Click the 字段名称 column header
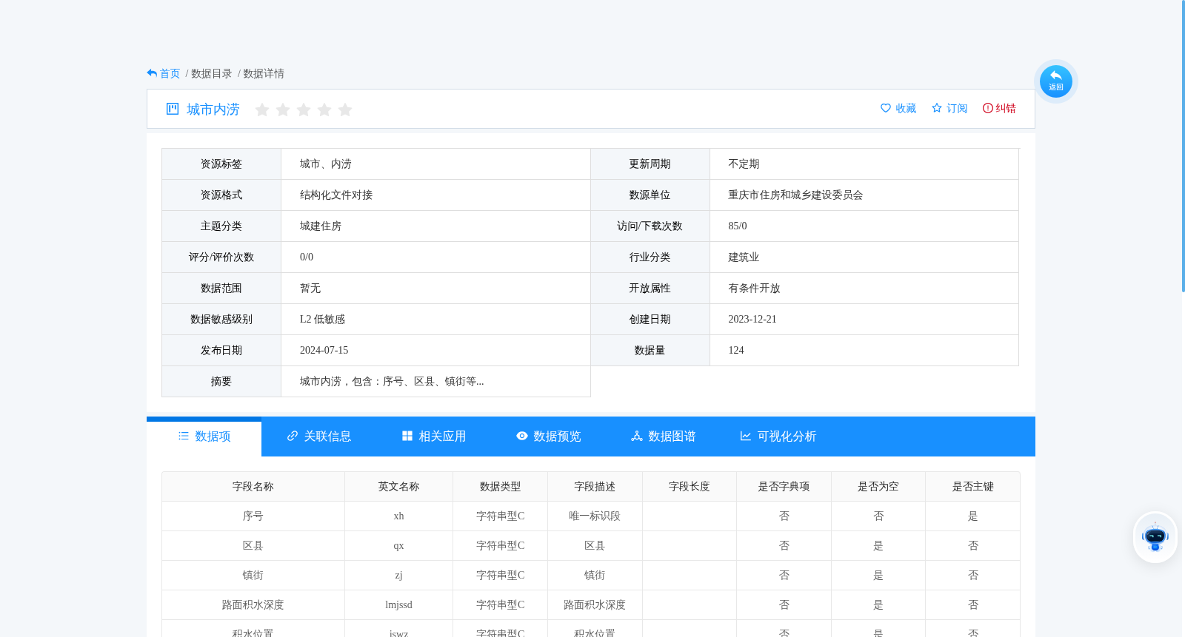This screenshot has width=1185, height=637. pos(253,487)
